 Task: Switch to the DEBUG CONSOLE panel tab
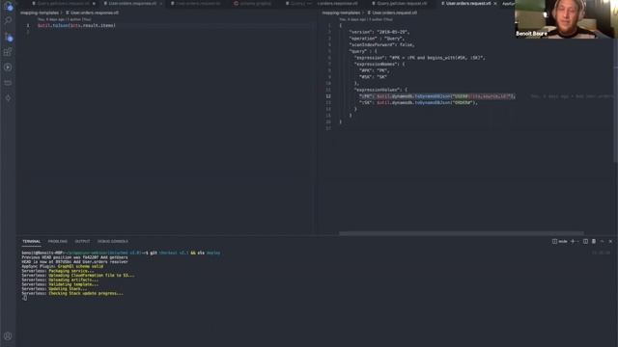(x=113, y=241)
